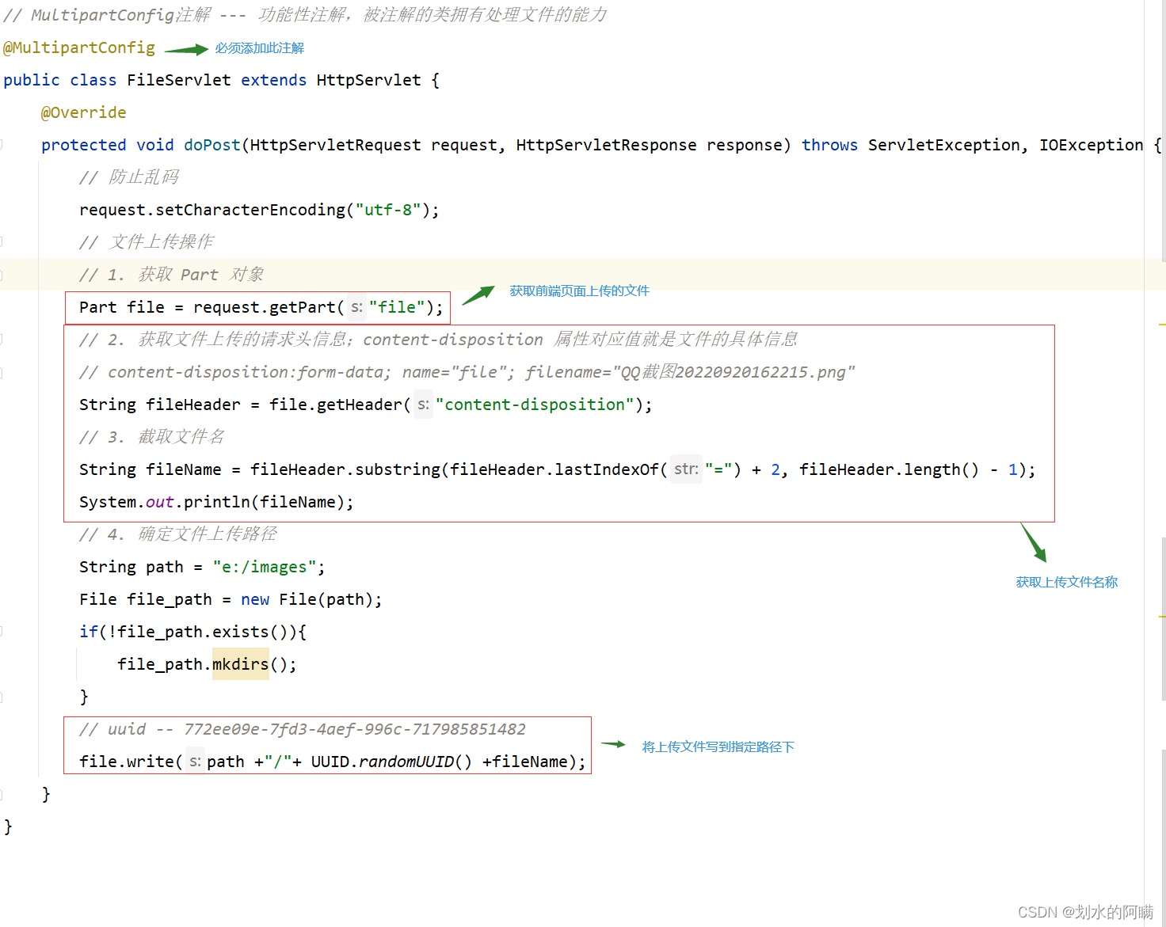
Task: Click the getPart method call
Action: click(303, 307)
